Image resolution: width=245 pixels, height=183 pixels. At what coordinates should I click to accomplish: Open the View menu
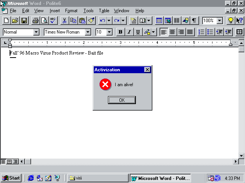pos(39,11)
